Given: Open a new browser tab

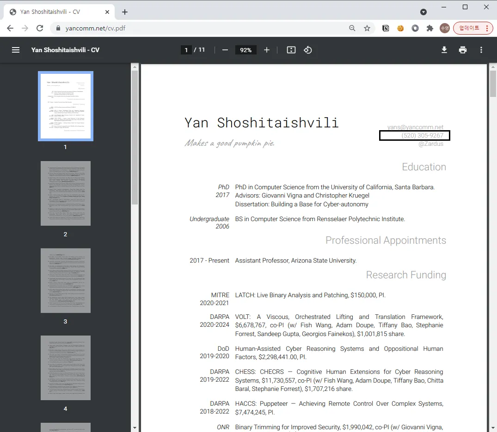Looking at the screenshot, I should pos(125,12).
